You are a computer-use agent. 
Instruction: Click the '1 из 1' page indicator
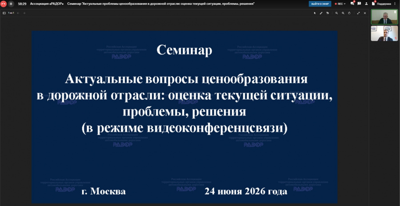click(11, 13)
